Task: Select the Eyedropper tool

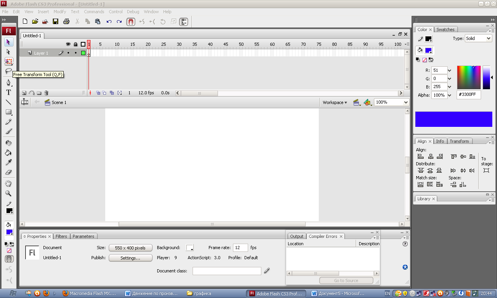Action: point(9,162)
